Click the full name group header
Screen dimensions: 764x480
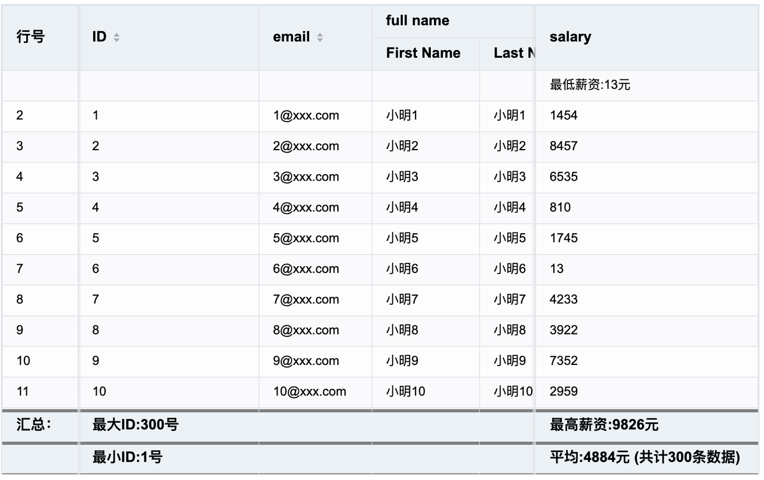[x=417, y=21]
